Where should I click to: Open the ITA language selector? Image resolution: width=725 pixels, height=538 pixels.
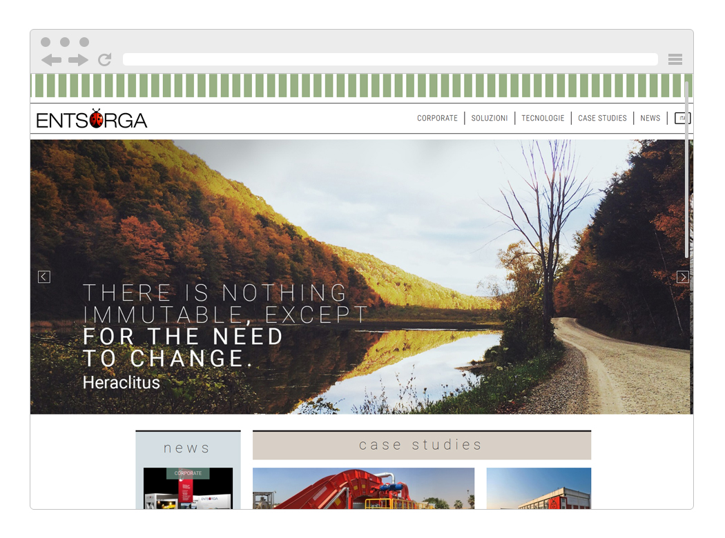point(681,118)
